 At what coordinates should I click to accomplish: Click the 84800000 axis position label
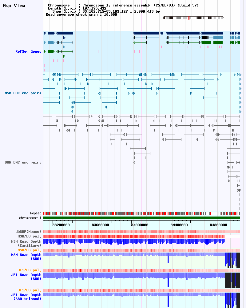click(x=218, y=225)
